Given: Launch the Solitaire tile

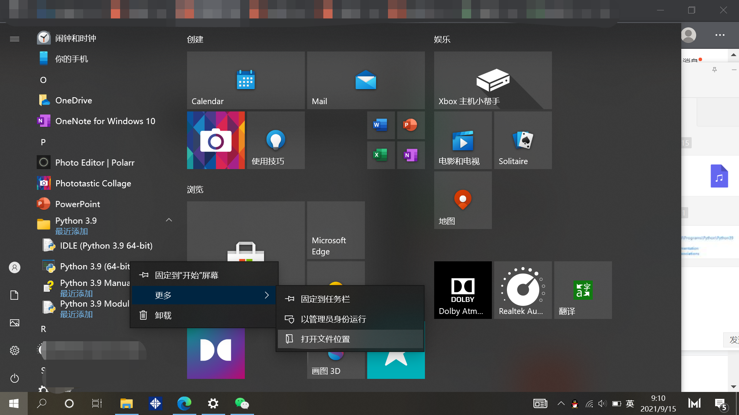Looking at the screenshot, I should tap(523, 140).
